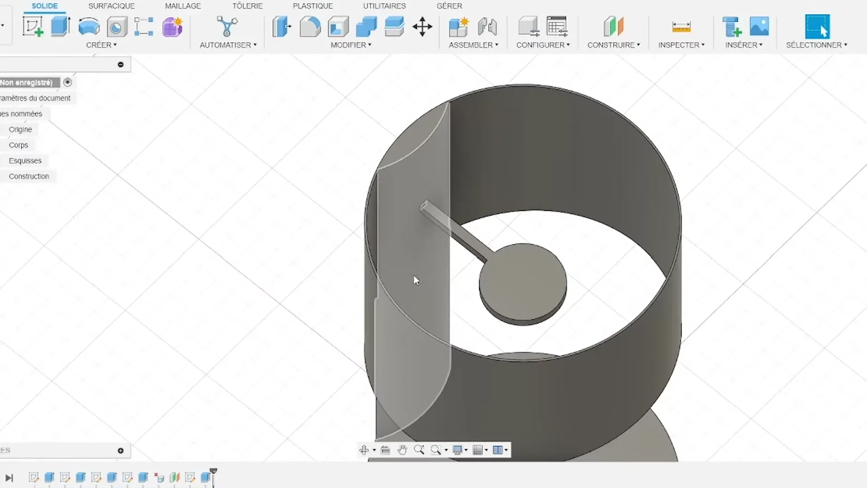Choose the Orbit navigation tool
The image size is (867, 488).
[364, 450]
